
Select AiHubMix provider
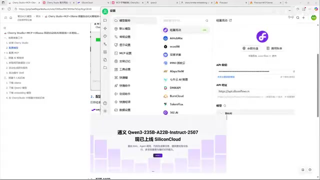click(x=185, y=38)
